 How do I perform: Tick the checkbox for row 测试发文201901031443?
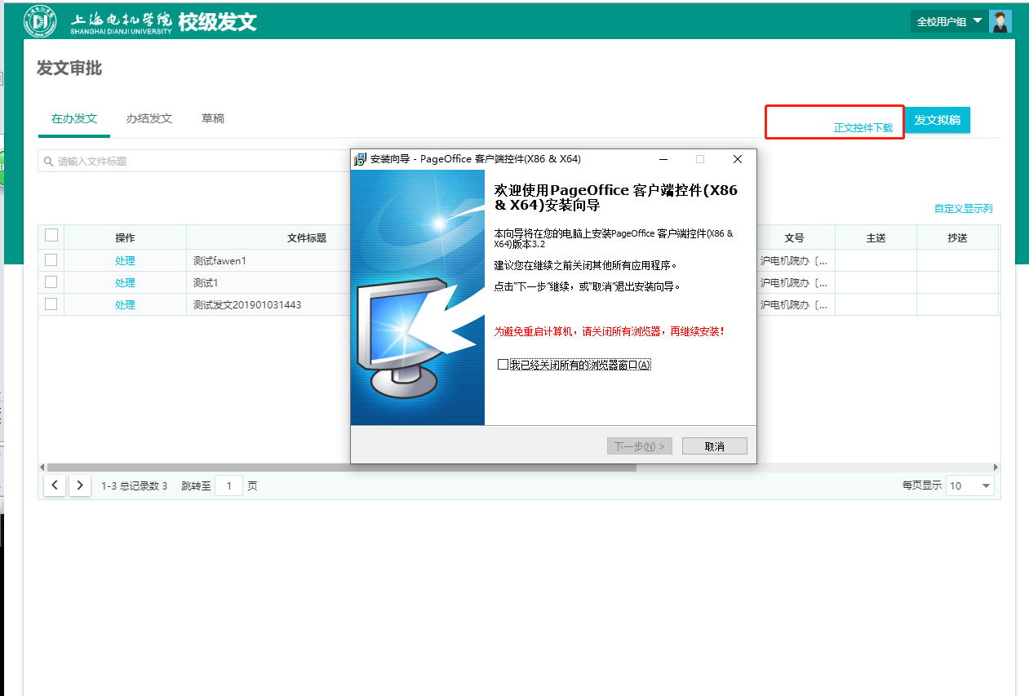[51, 304]
